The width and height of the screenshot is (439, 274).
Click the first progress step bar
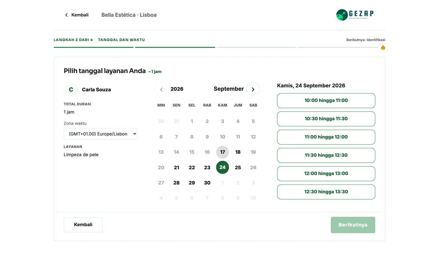point(94,47)
